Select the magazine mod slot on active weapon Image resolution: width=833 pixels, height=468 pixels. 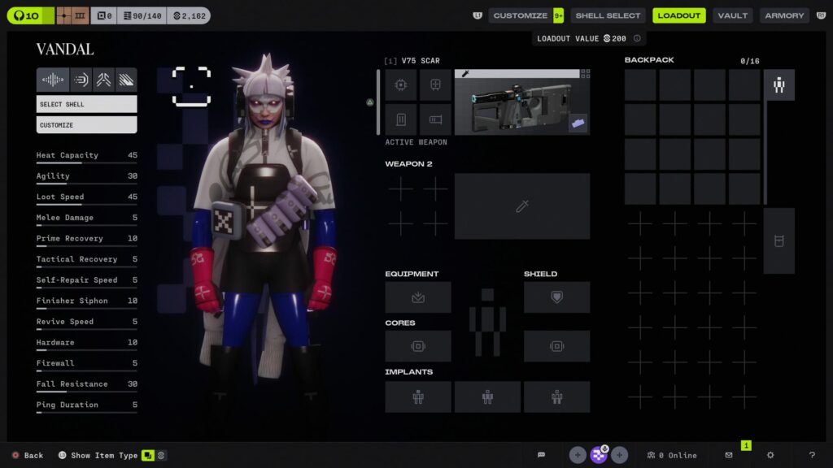coord(400,119)
